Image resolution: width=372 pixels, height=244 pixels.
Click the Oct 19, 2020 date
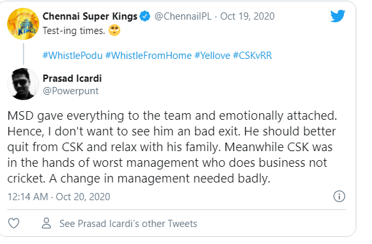point(247,16)
